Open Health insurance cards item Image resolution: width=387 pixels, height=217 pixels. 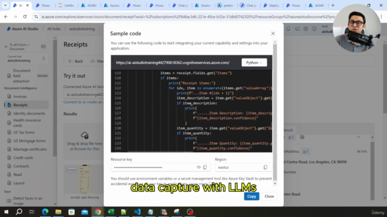[x=26, y=123]
